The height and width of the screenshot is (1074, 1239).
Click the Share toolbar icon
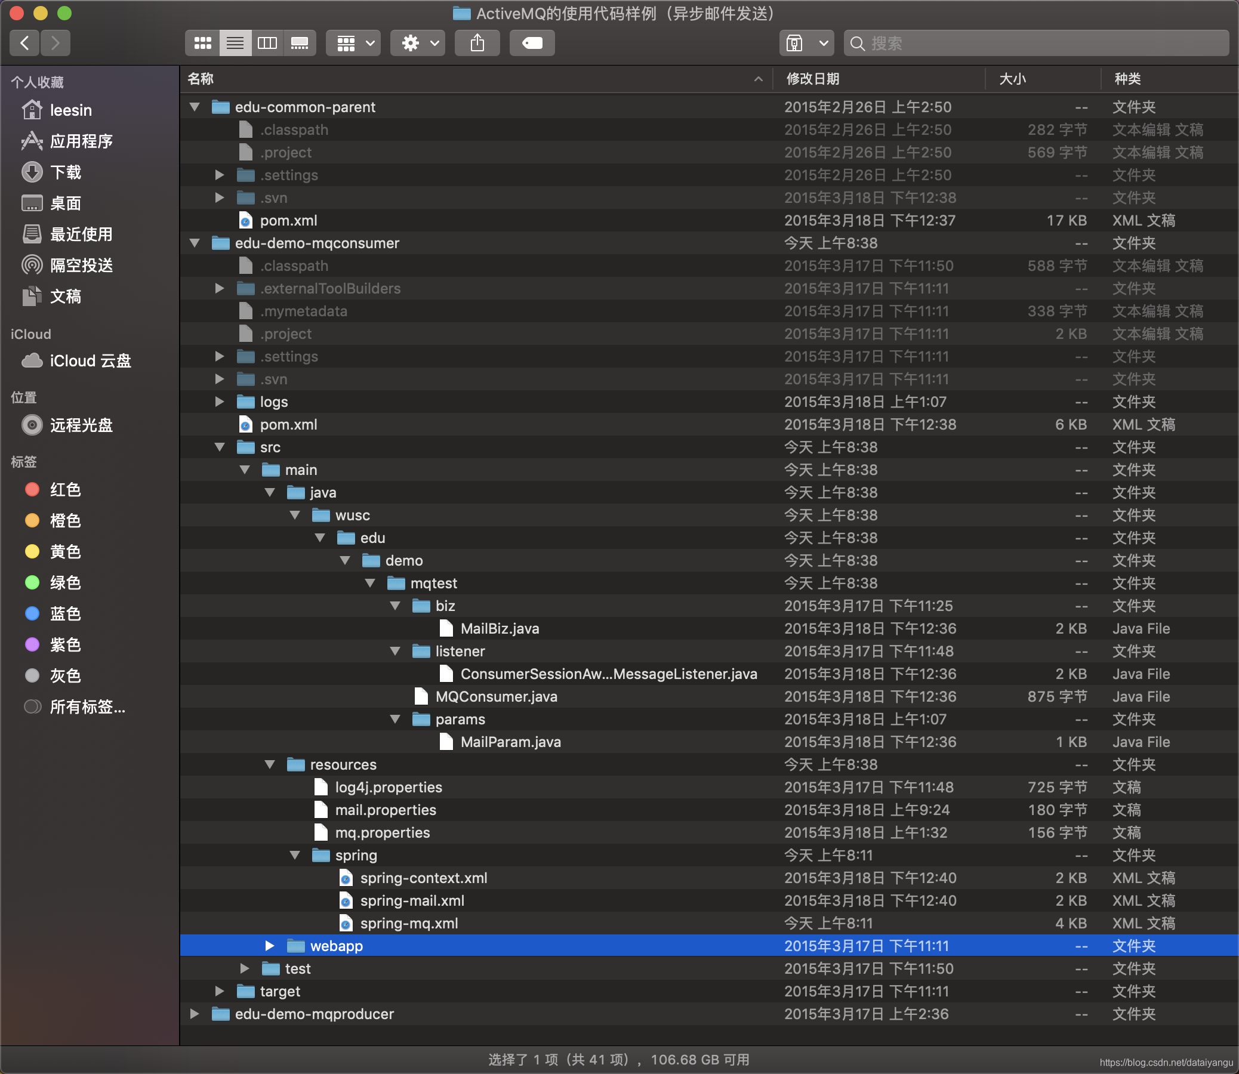tap(477, 43)
